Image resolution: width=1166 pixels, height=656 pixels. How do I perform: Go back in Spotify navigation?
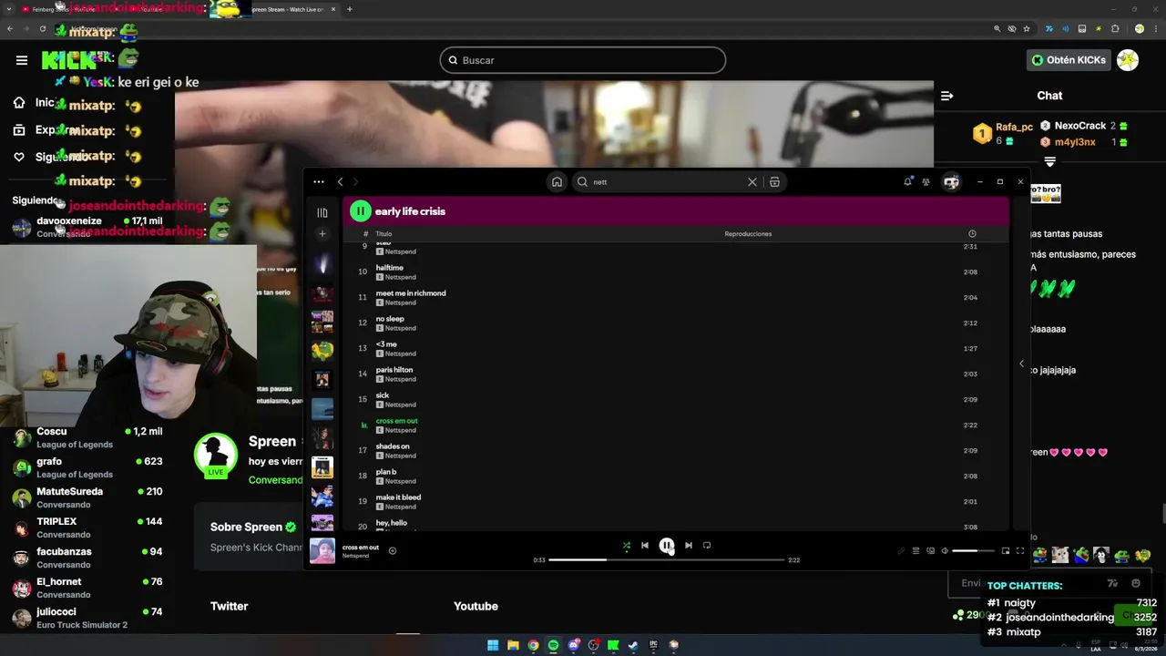click(340, 182)
